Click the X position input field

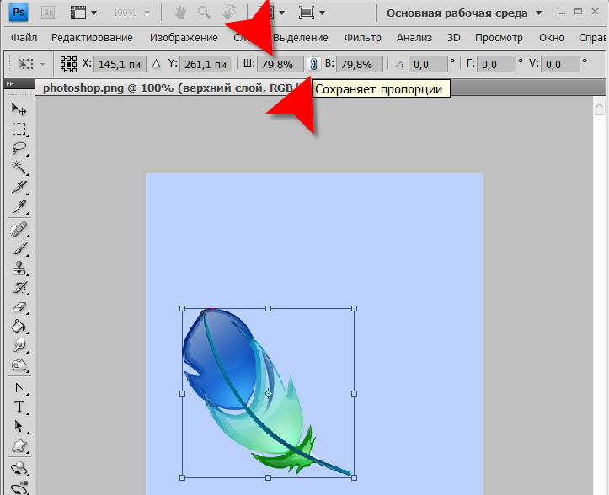(121, 64)
